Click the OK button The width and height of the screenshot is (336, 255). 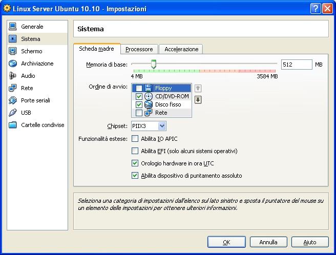(226, 242)
